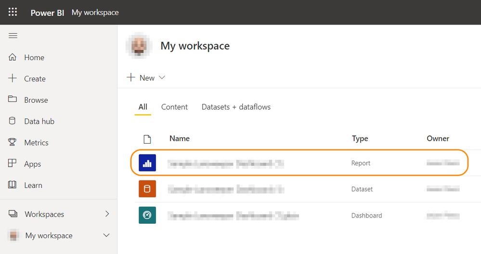Collapse the navigation pane hamburger icon
481x254 pixels.
[x=13, y=36]
